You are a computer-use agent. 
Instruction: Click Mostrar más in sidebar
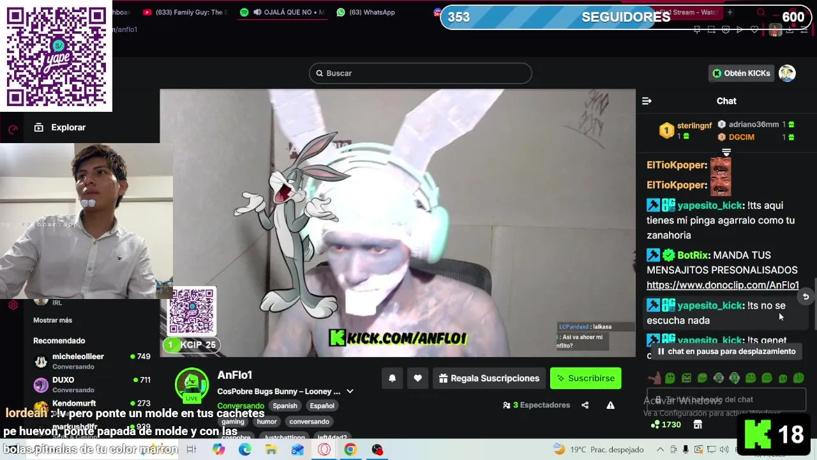click(52, 320)
